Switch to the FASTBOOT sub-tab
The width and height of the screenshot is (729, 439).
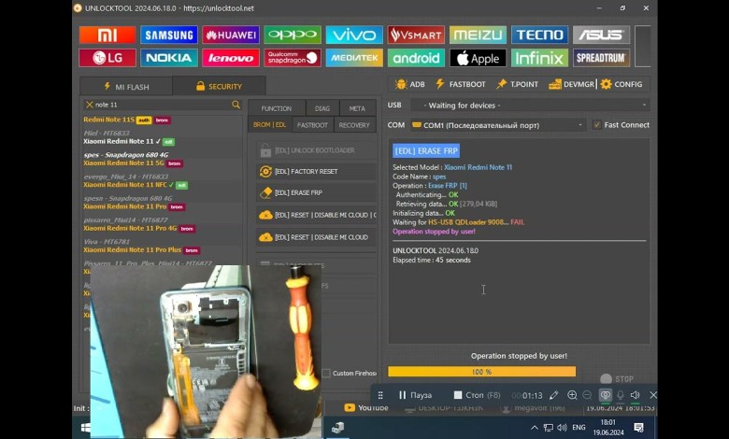(312, 124)
